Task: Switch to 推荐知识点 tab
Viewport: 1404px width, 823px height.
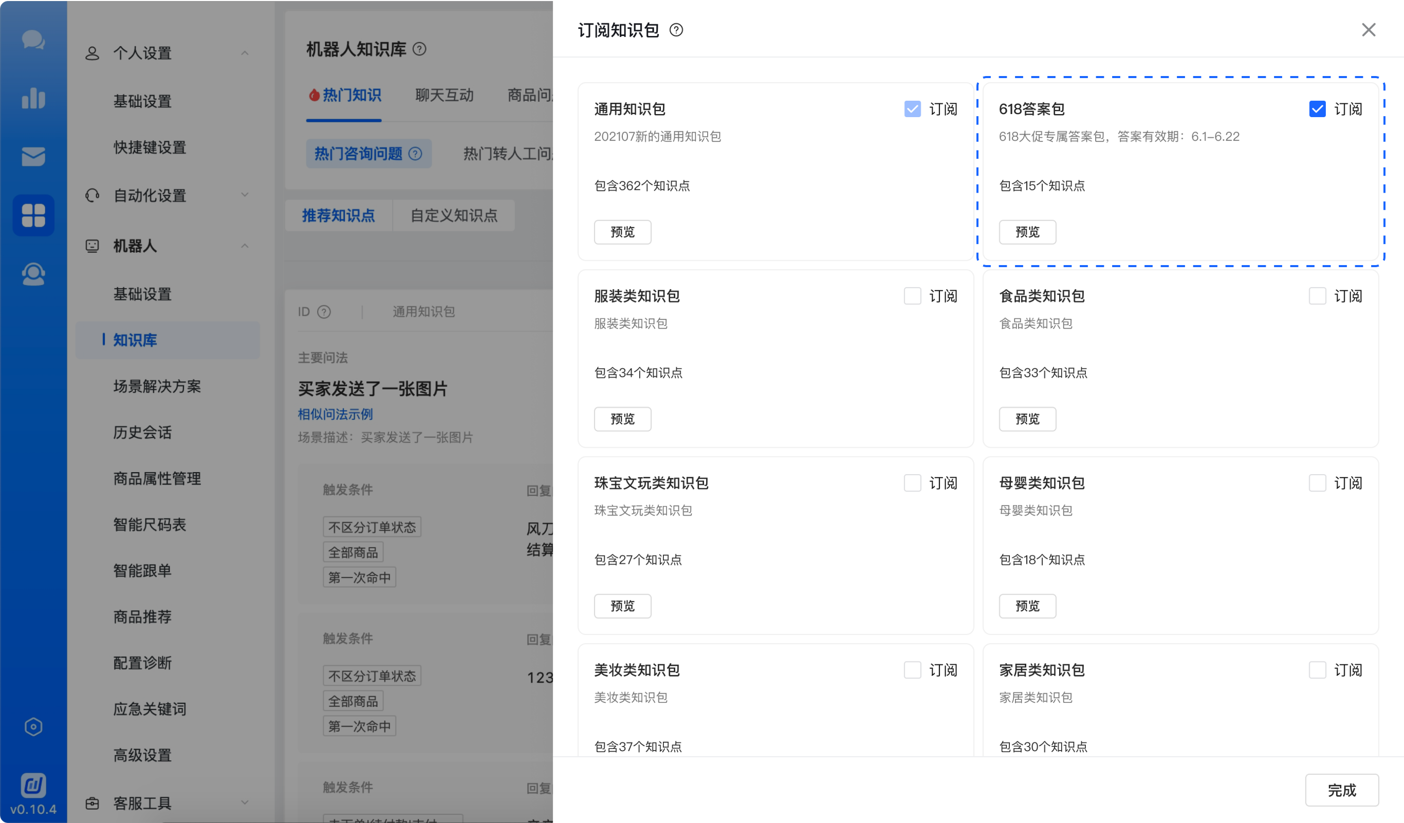Action: [x=338, y=215]
